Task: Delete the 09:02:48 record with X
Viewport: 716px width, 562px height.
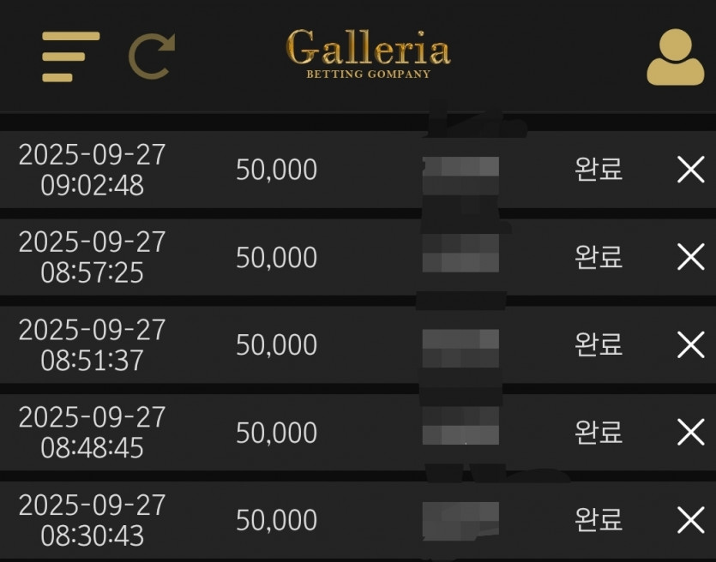Action: pos(690,170)
